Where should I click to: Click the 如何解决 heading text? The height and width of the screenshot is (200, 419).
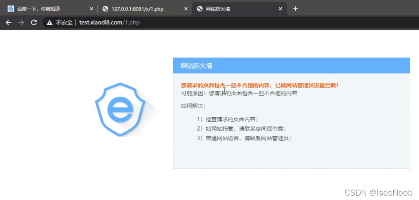click(193, 106)
